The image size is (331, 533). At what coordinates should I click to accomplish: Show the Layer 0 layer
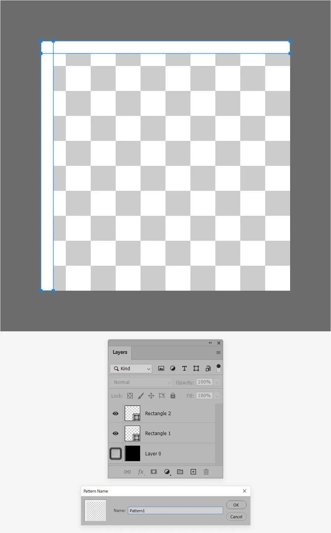click(116, 453)
